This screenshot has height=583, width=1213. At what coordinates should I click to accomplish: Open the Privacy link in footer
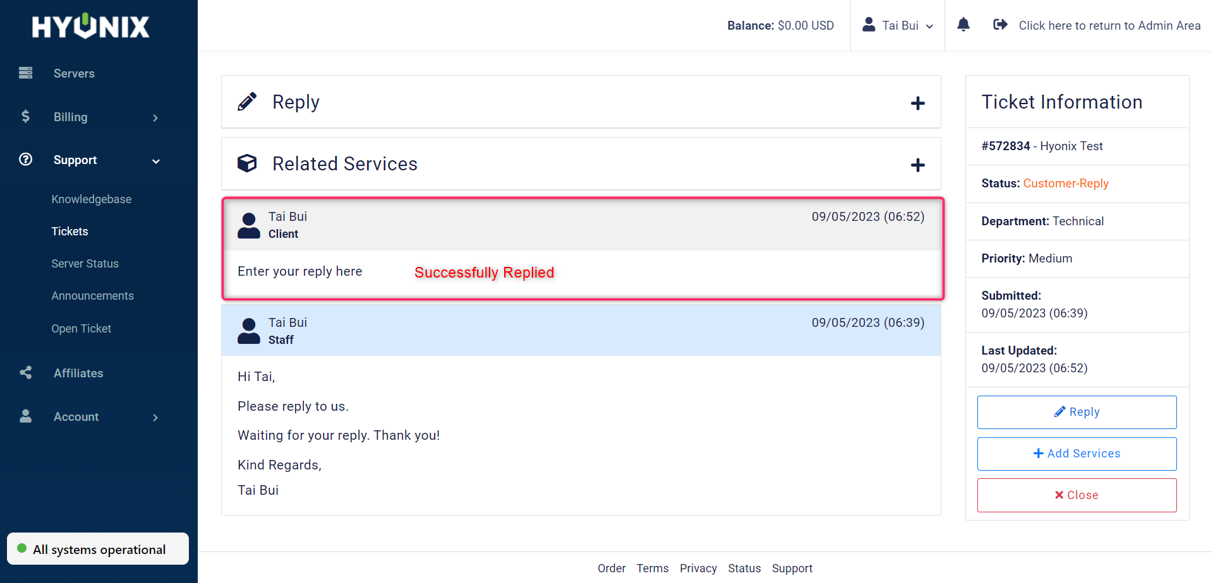point(697,568)
